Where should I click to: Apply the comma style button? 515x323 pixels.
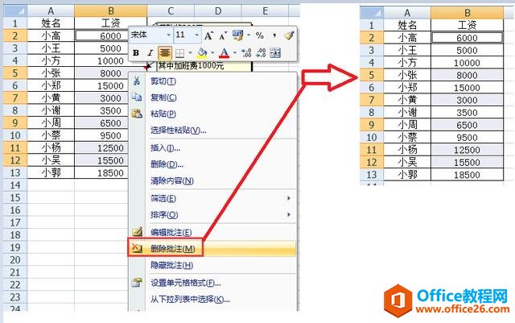[274, 35]
